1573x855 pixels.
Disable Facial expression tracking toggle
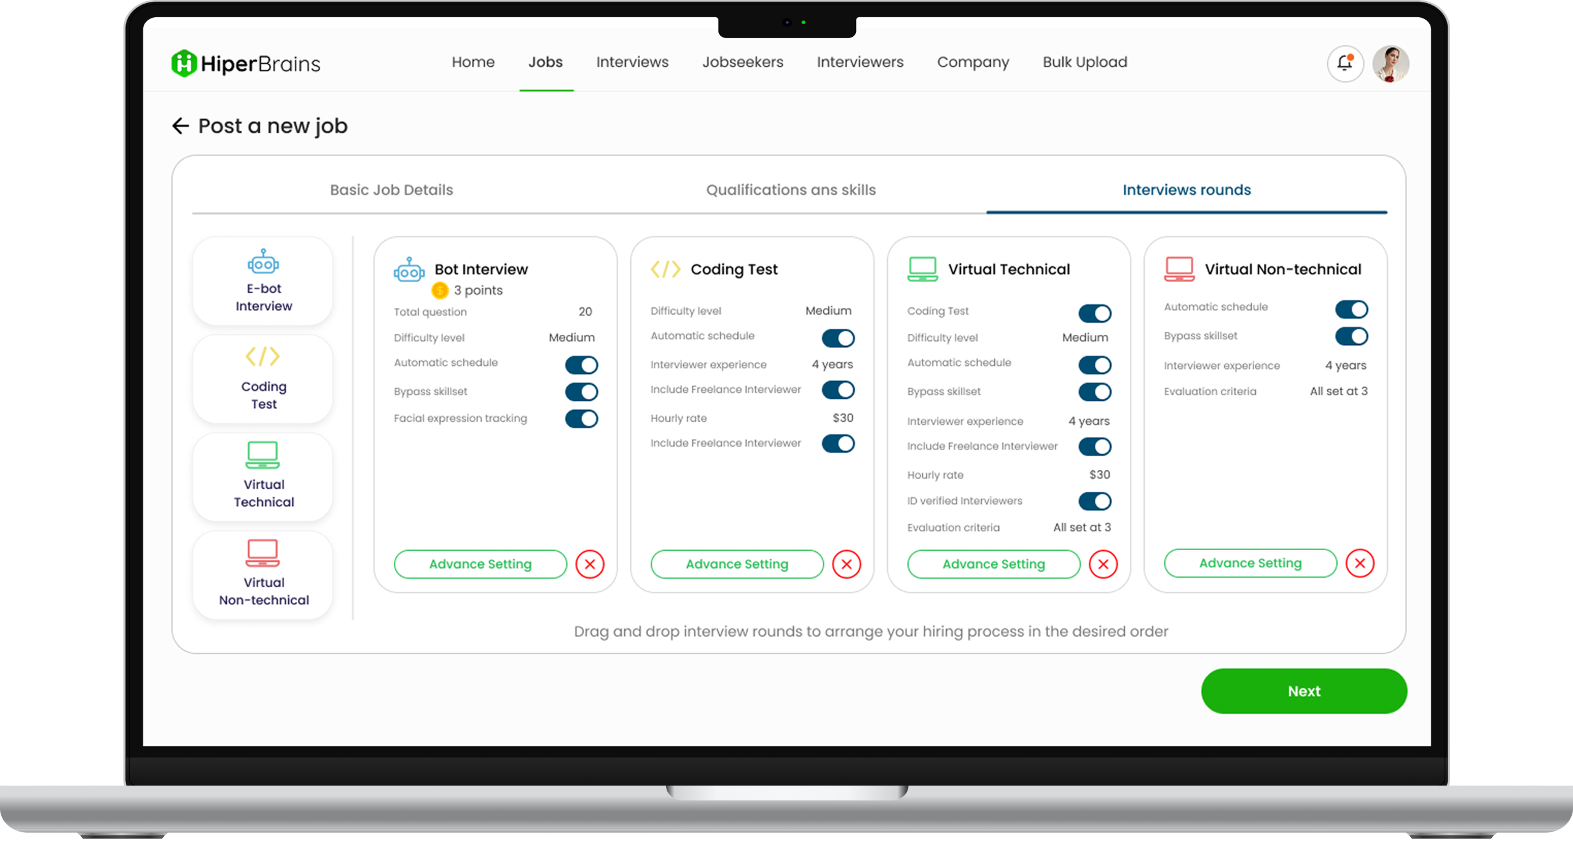(x=581, y=419)
